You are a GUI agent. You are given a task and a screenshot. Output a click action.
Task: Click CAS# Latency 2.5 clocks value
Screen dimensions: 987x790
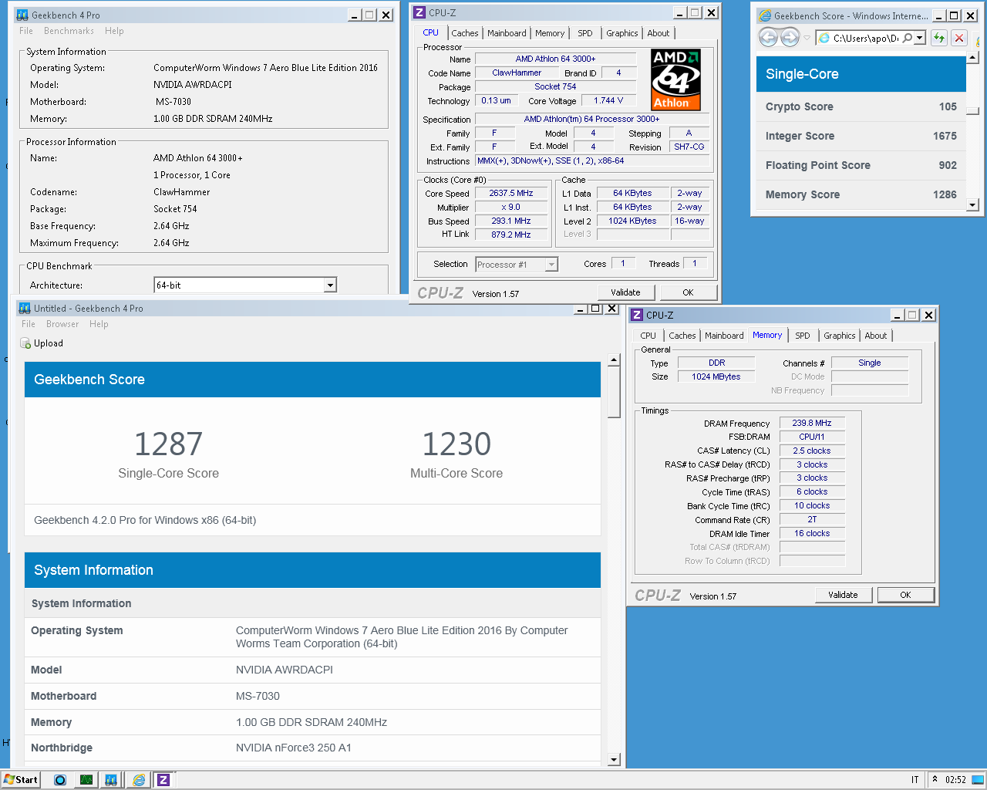(x=812, y=451)
